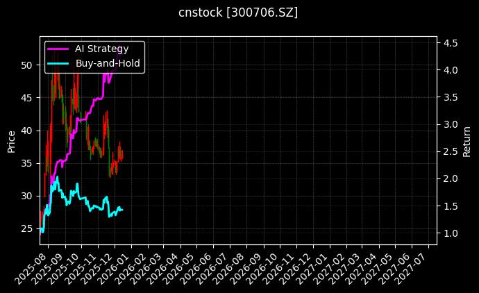Click the cyan Buy-and-Hold legend line sample
The height and width of the screenshot is (293, 479).
click(x=58, y=62)
